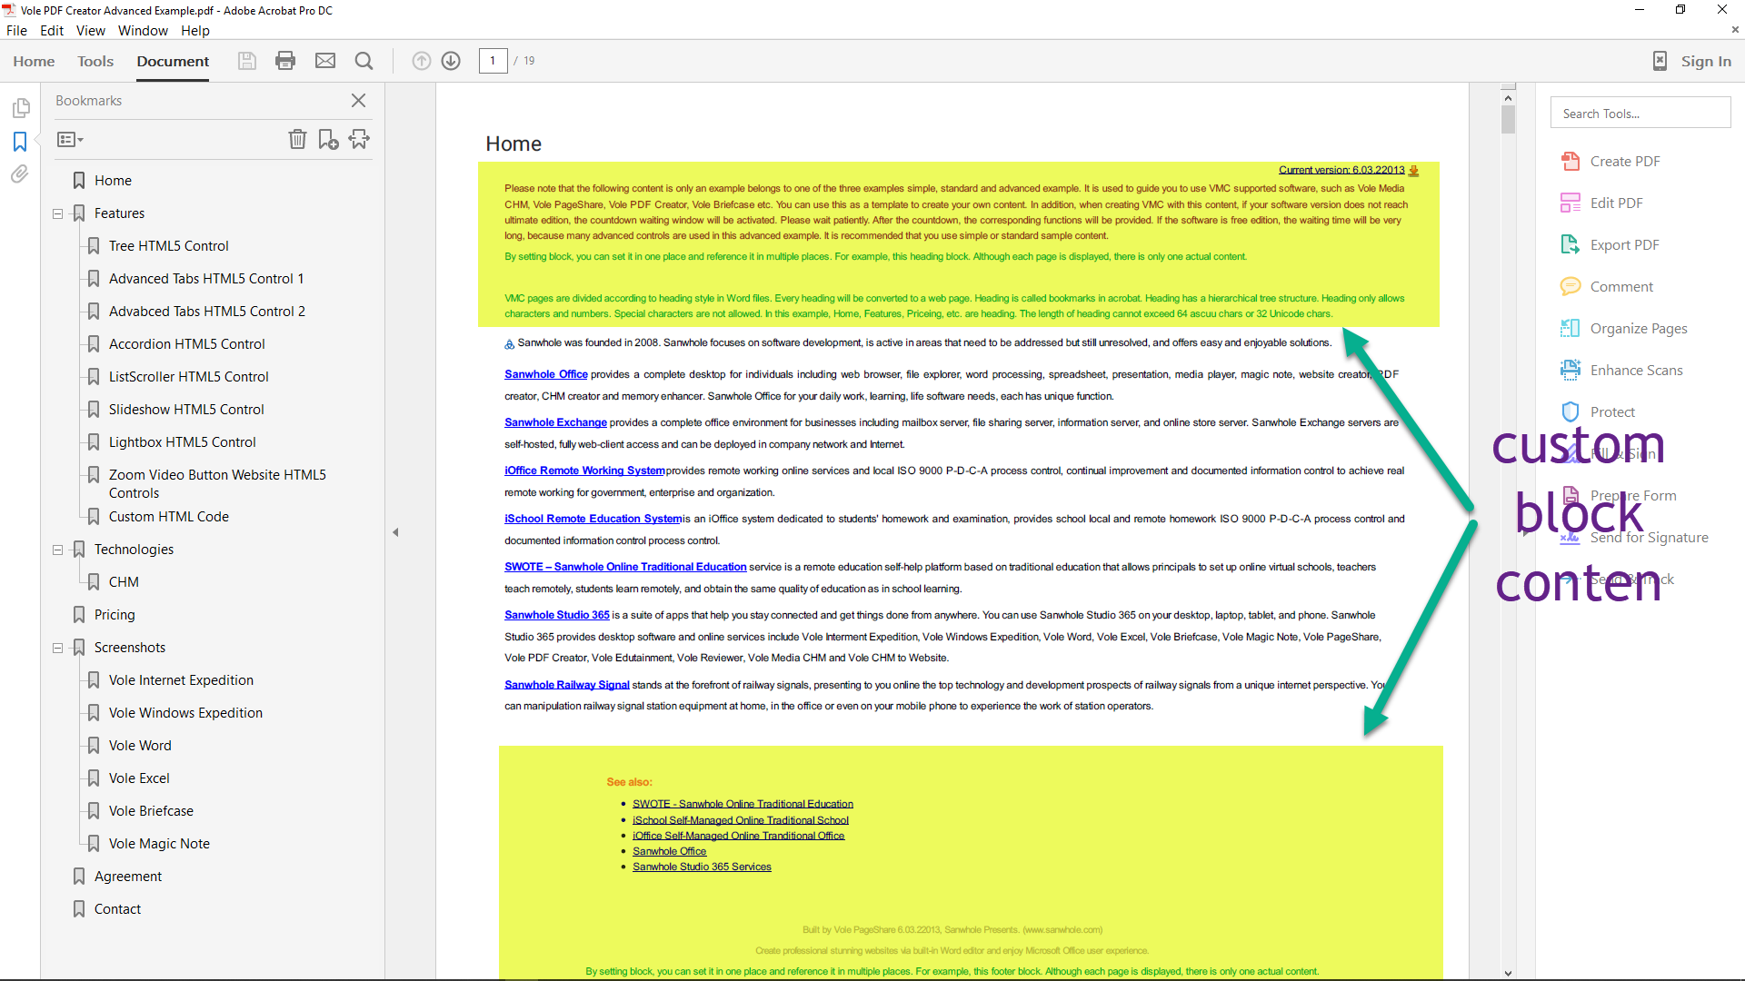Open the Help menu
Screen dimensions: 1745x981
pyautogui.click(x=194, y=31)
